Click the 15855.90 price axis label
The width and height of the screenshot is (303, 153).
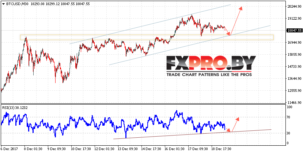[295, 55]
